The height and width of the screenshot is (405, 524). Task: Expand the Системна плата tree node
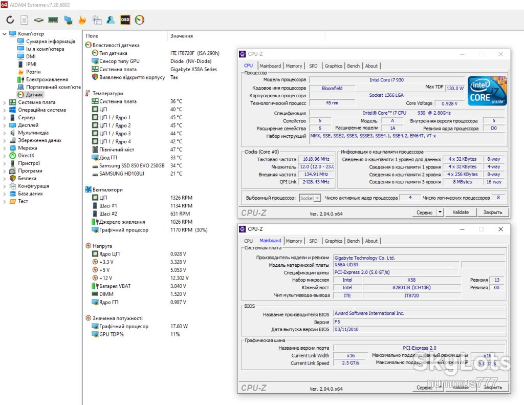pyautogui.click(x=4, y=102)
